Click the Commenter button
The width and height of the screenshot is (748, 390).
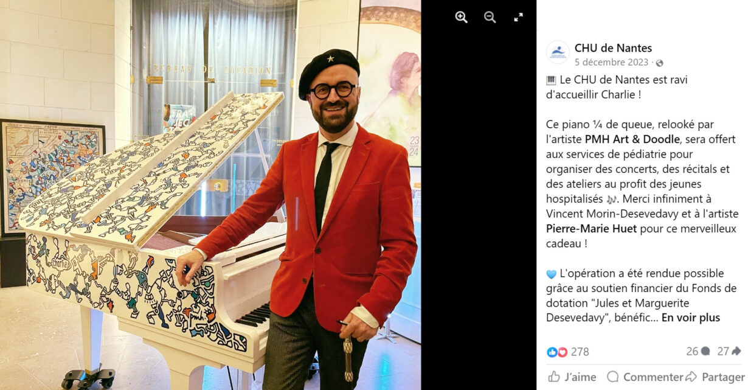pos(645,377)
